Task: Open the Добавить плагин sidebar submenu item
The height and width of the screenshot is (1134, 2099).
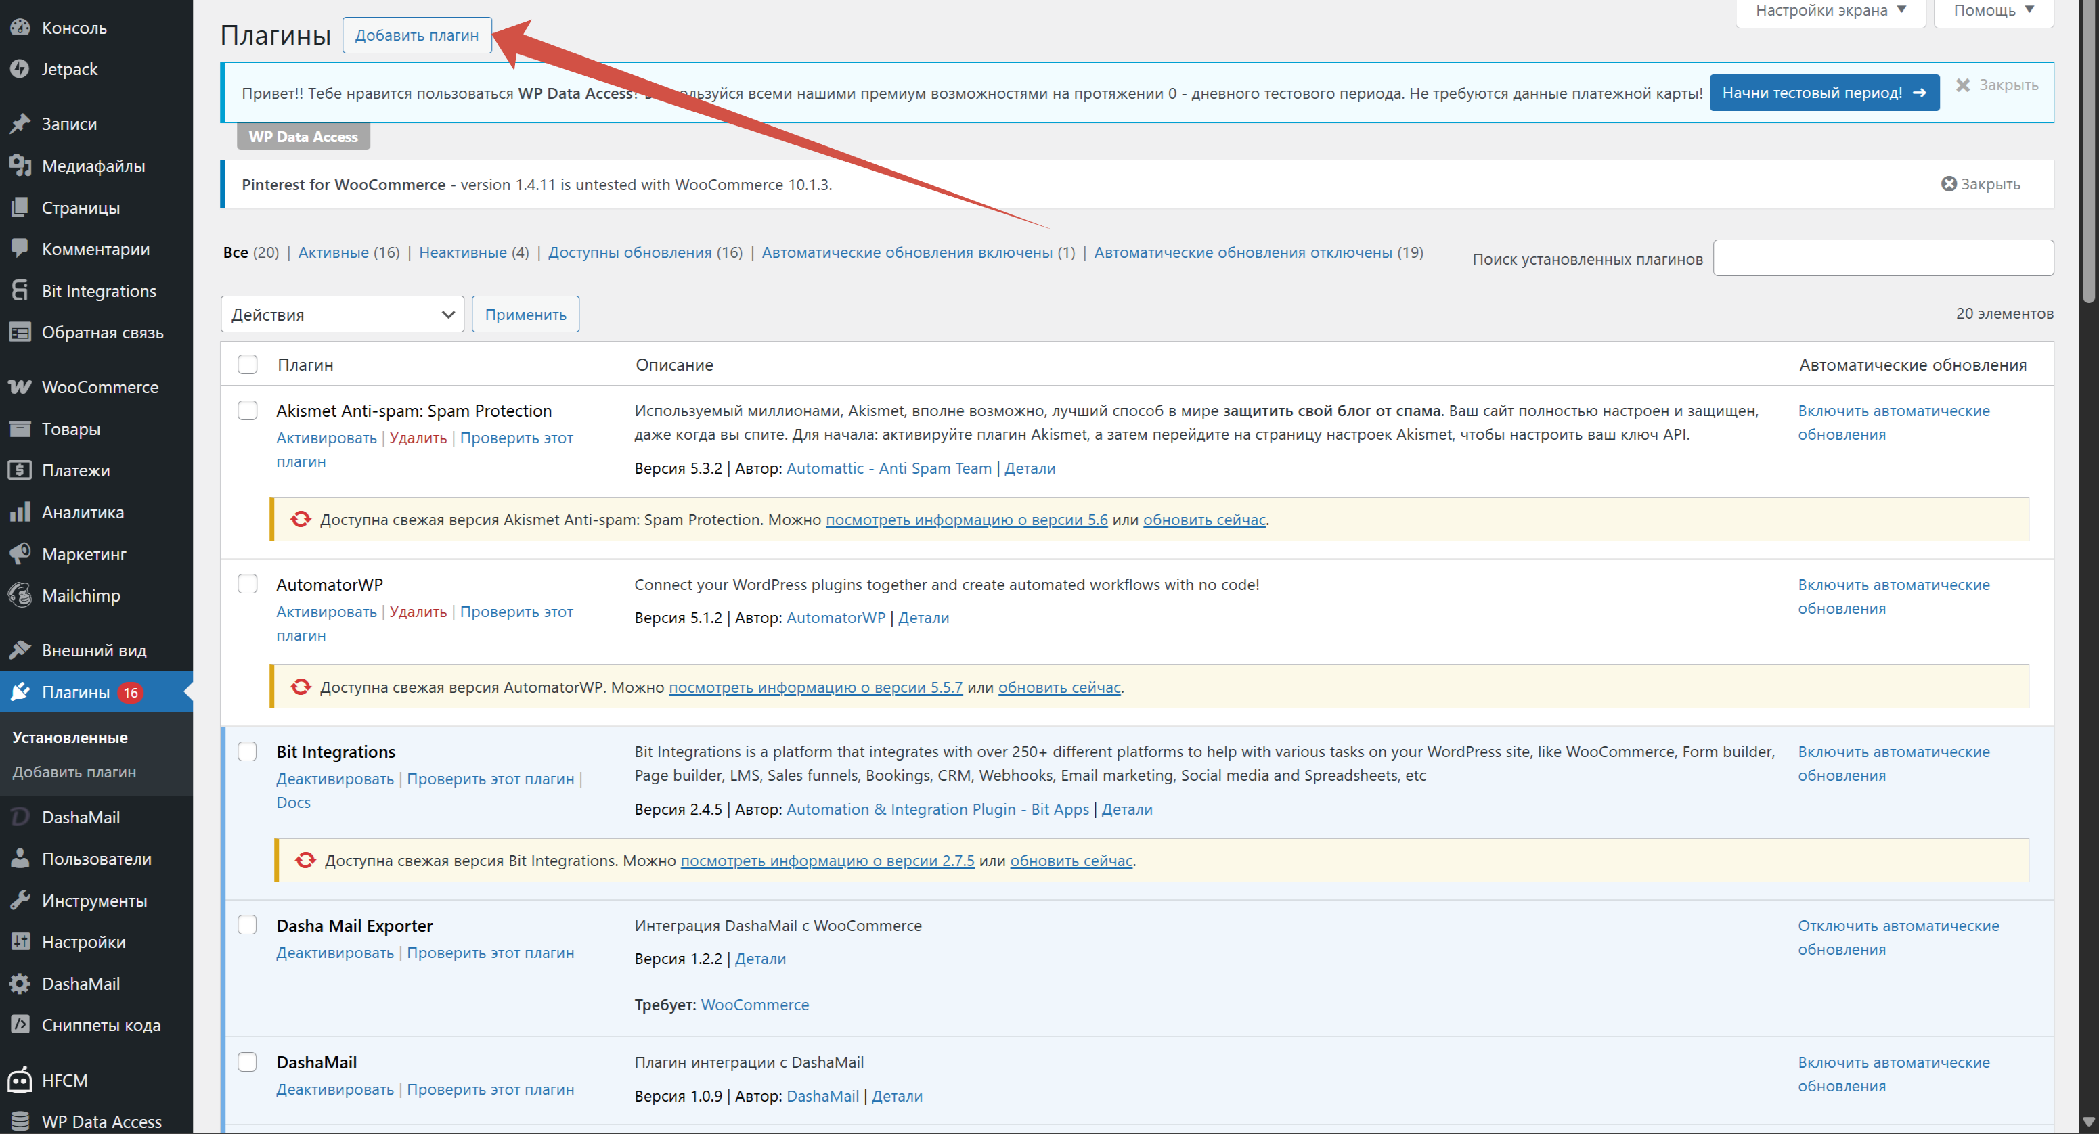Action: pos(74,771)
